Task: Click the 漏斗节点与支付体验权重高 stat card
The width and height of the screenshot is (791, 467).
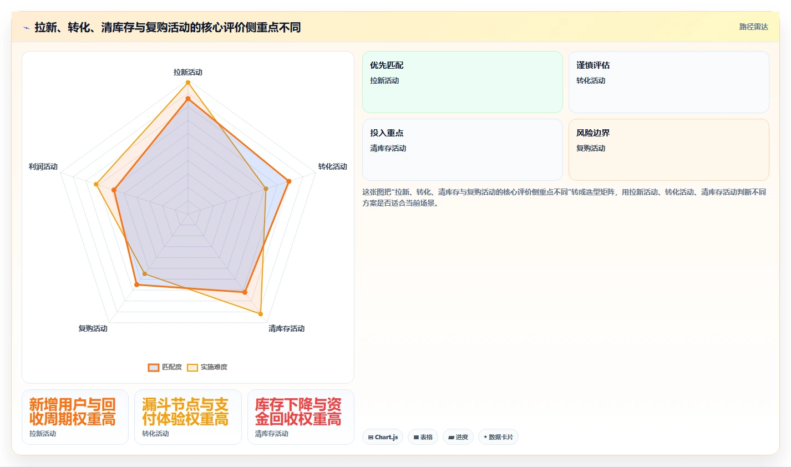Action: coord(187,417)
